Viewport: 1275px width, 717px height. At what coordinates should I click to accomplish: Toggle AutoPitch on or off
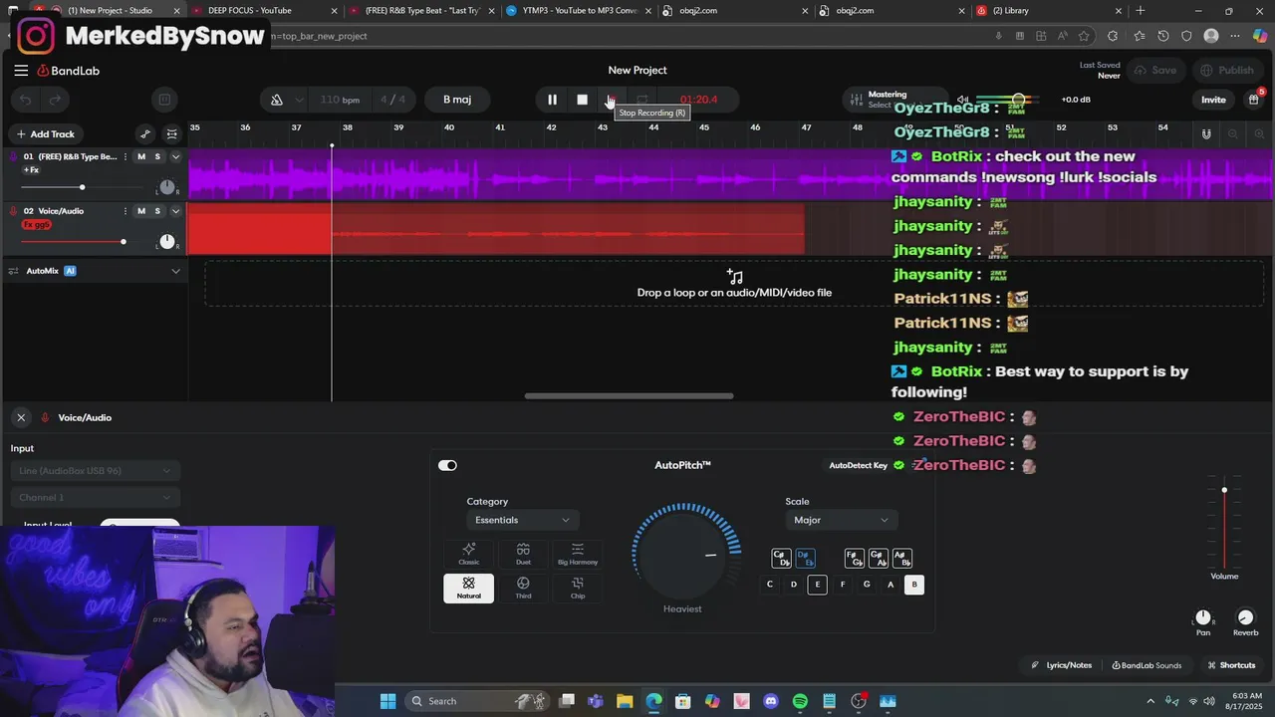(447, 465)
